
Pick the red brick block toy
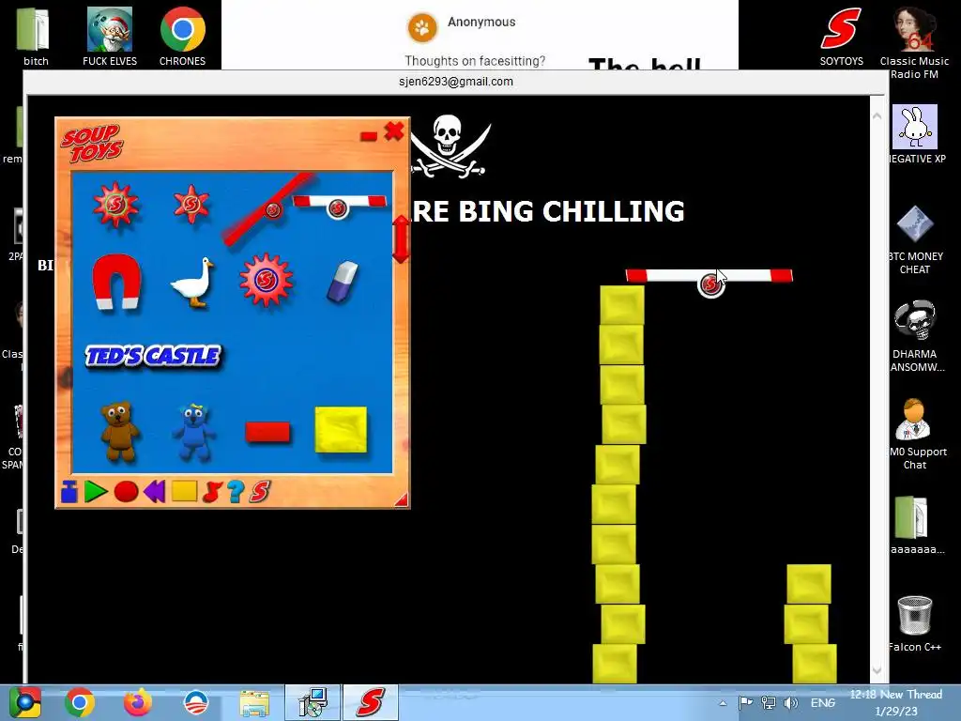point(267,432)
